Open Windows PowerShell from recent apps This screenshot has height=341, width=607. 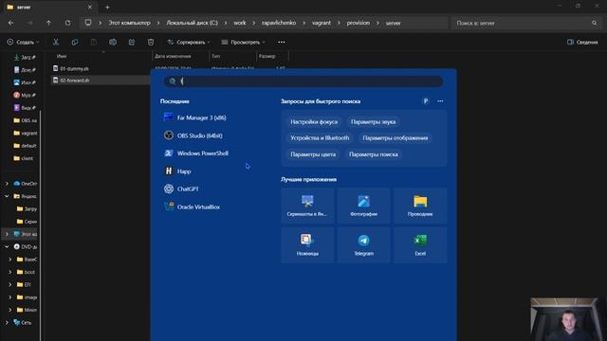click(x=196, y=153)
